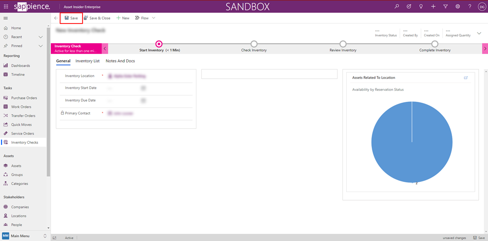The image size is (488, 241).
Task: Switch to the Inventory List tab
Action: 87,61
